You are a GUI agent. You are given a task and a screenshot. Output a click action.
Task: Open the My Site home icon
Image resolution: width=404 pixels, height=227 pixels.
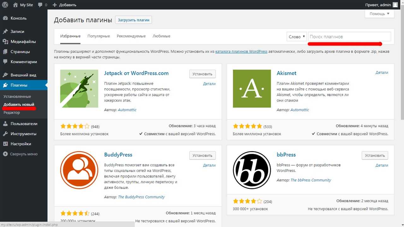(x=15, y=5)
